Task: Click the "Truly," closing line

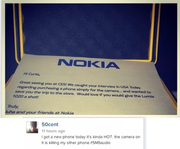Action: [13, 107]
